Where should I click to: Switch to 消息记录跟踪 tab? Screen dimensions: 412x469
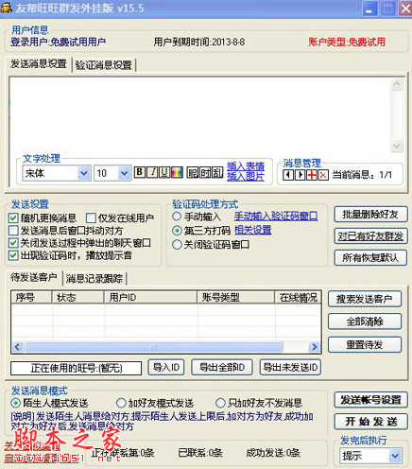(94, 278)
